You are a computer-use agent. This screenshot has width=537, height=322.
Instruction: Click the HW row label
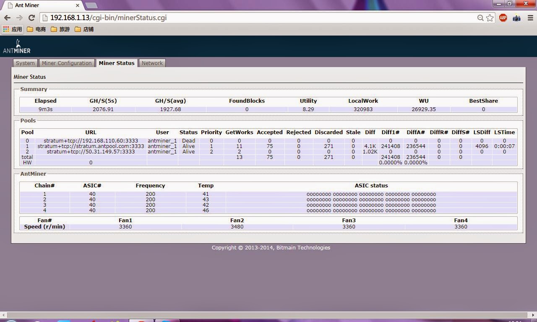click(x=27, y=163)
